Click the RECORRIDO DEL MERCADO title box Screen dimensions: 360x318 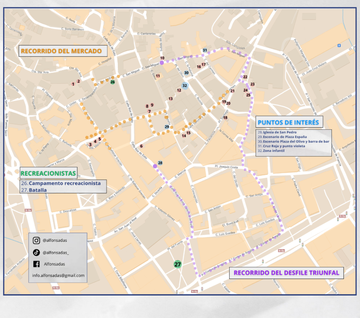63,51
